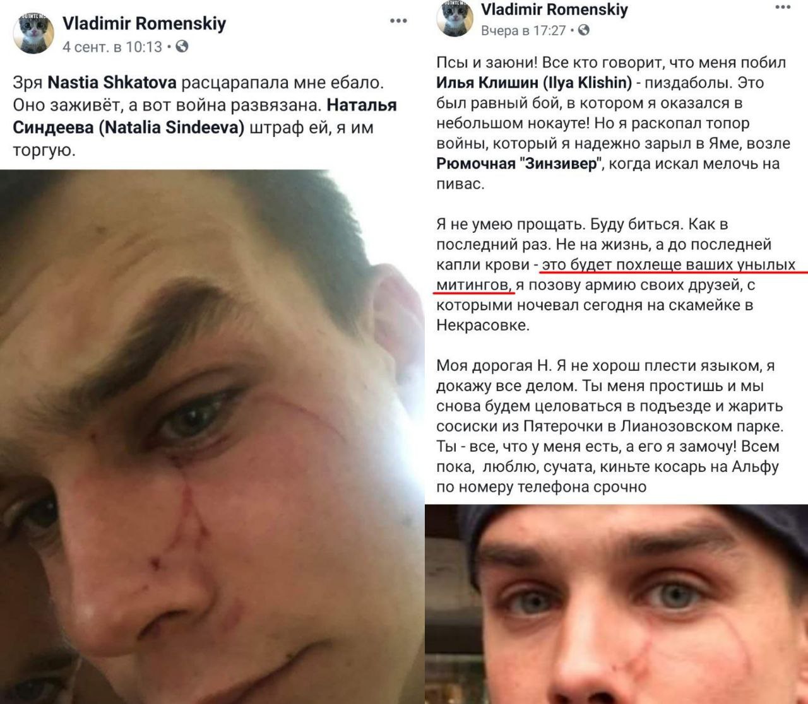Open the 4 сент. в 10:13 timestamp
Viewport: 808px width, 704px height.
coord(112,47)
